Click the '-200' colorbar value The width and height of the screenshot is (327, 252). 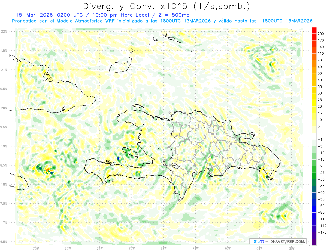[322, 239]
